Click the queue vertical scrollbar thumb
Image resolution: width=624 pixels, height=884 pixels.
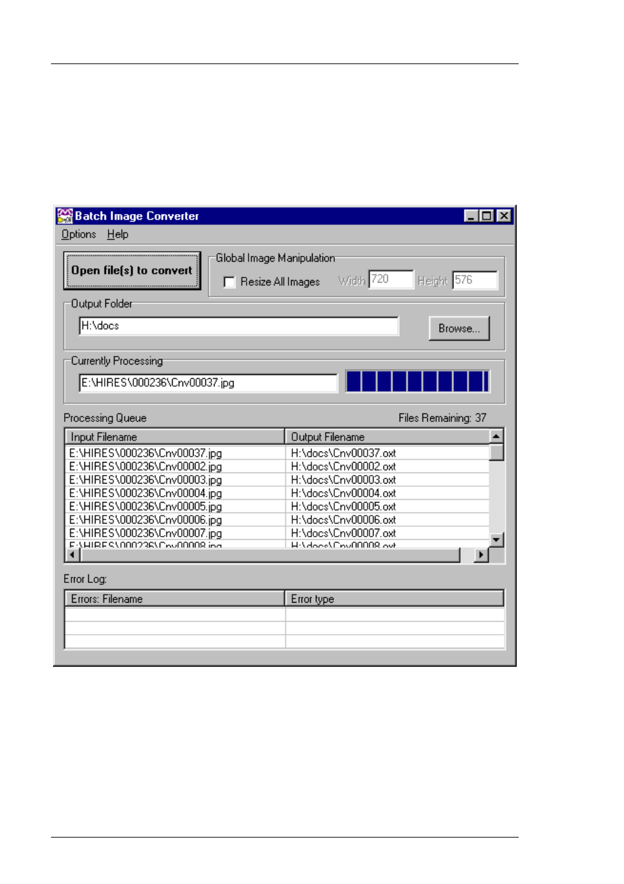(x=496, y=452)
